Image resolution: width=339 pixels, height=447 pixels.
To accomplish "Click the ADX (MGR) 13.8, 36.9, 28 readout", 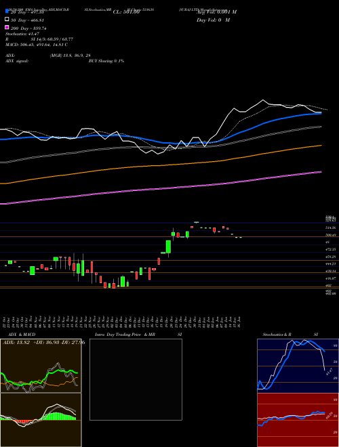I will 48,56.
